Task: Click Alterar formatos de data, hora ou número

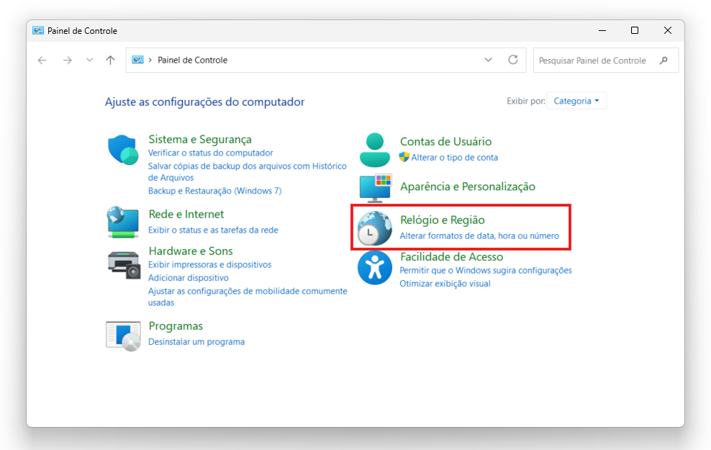Action: tap(479, 236)
